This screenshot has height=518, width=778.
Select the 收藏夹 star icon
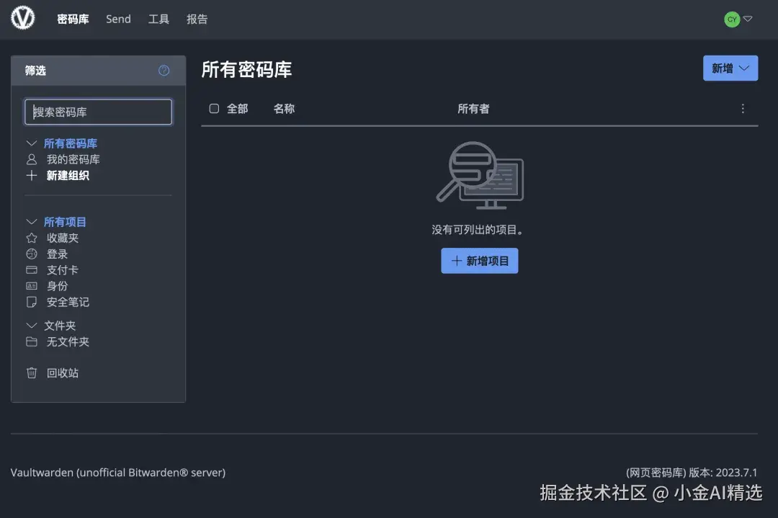pos(32,238)
